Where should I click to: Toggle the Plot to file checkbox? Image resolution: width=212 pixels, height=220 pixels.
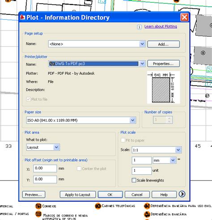coord(28,99)
